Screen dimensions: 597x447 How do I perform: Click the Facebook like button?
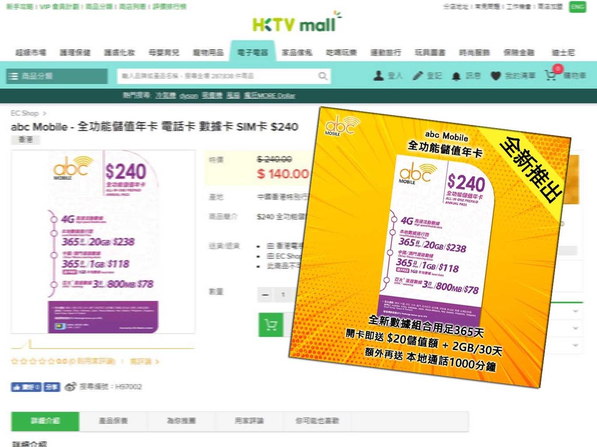[26, 387]
